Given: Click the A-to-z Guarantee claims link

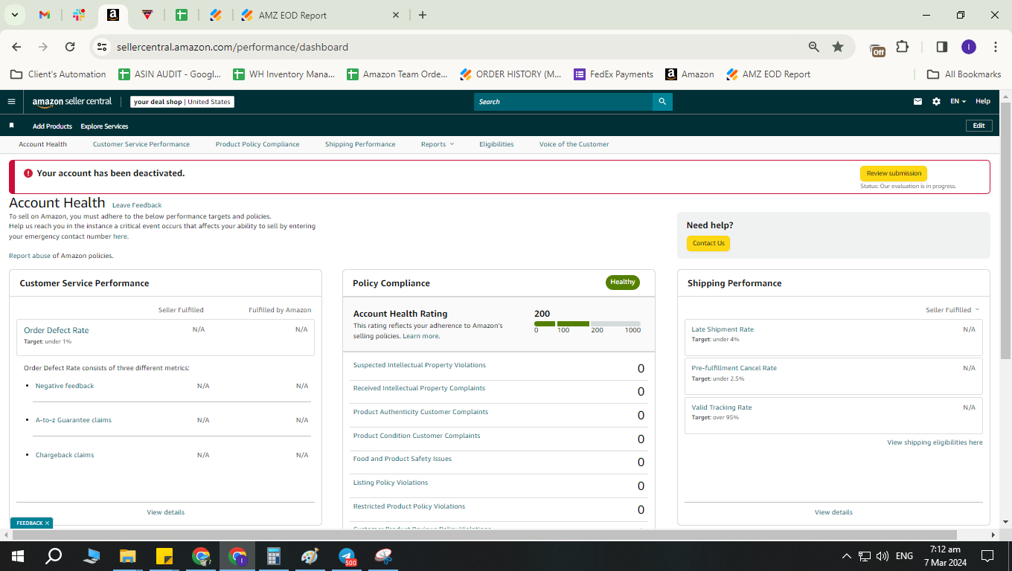Looking at the screenshot, I should pos(74,420).
